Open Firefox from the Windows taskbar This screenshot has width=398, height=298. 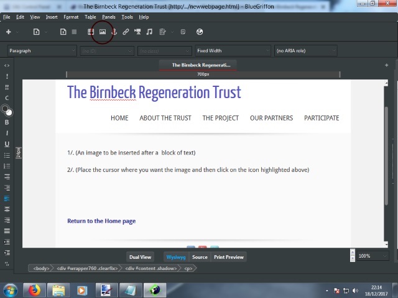34,290
